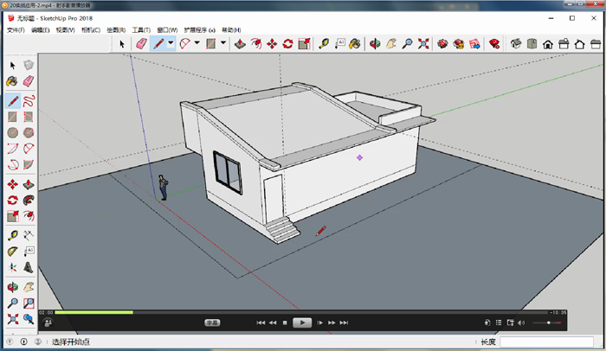Click the Zoom Extents icon in top toolbar
The image size is (606, 351).
pos(423,43)
